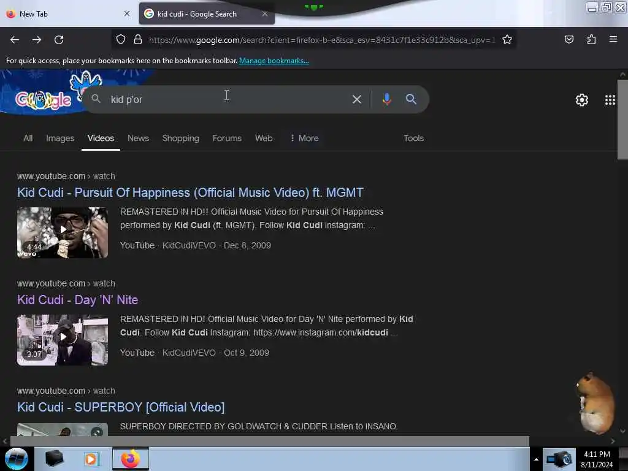Switch to News results
This screenshot has height=471, width=628.
pyautogui.click(x=138, y=138)
